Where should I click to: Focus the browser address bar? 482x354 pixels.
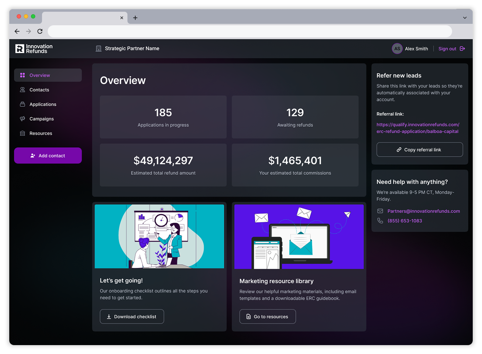tap(249, 31)
